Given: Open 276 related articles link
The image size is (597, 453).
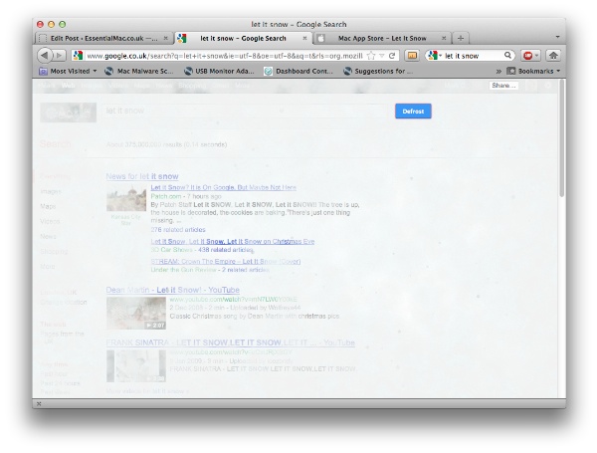Looking at the screenshot, I should (178, 230).
